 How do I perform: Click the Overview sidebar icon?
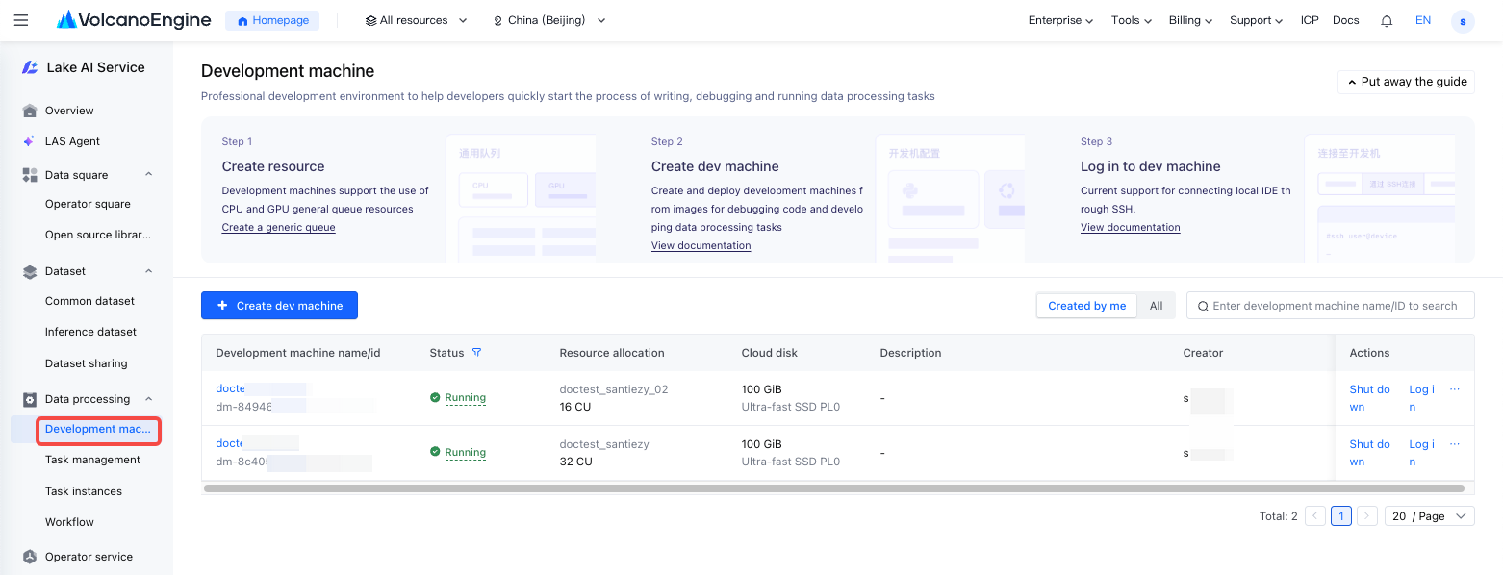tap(30, 111)
